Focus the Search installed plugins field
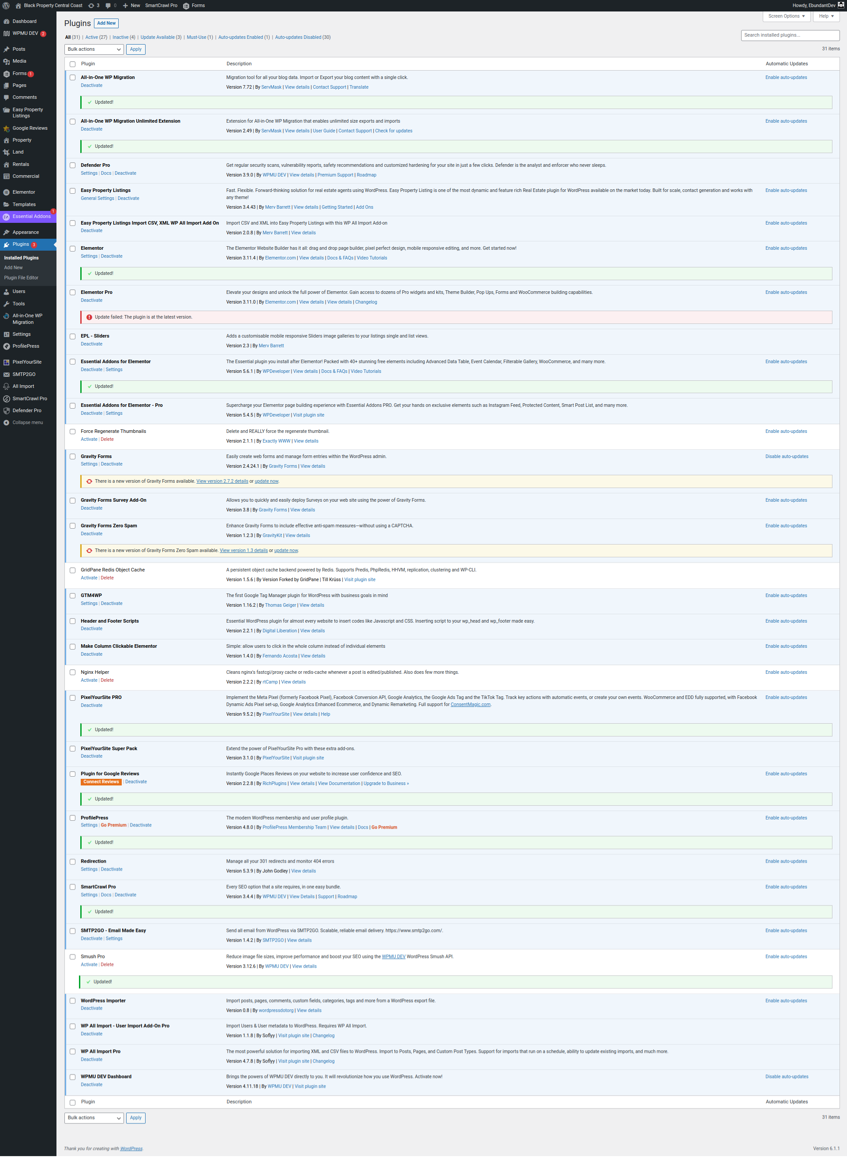847x1157 pixels. click(x=790, y=35)
